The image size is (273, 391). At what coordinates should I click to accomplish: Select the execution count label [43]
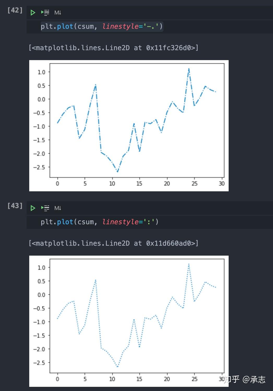tap(15, 206)
